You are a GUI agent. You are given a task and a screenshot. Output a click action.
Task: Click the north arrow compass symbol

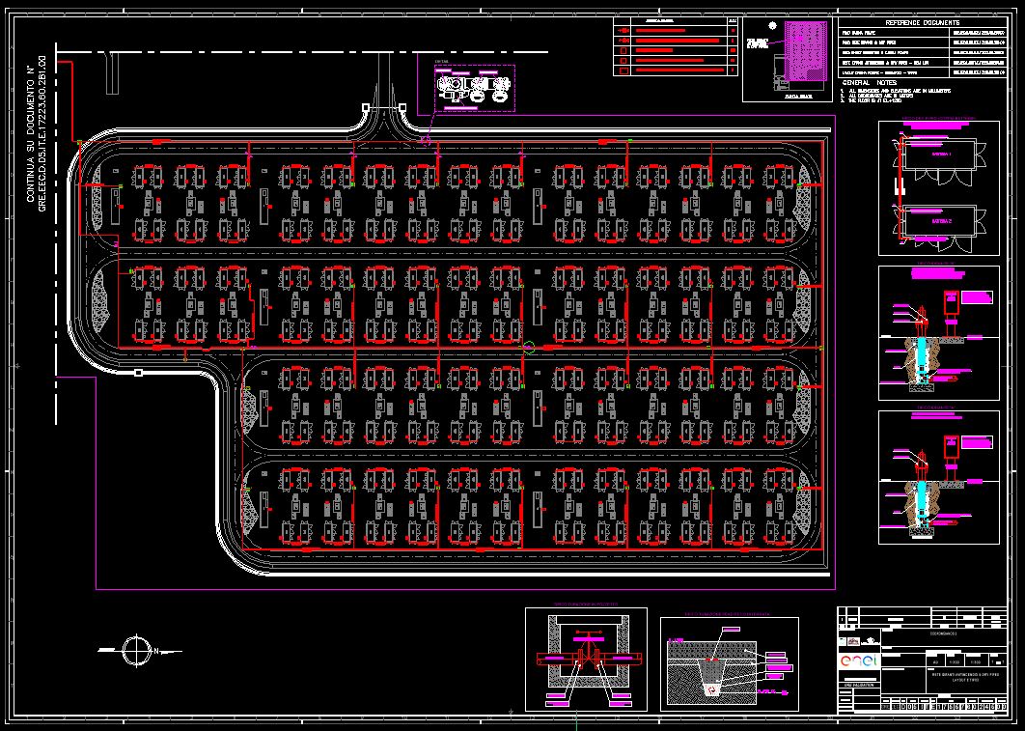click(137, 650)
